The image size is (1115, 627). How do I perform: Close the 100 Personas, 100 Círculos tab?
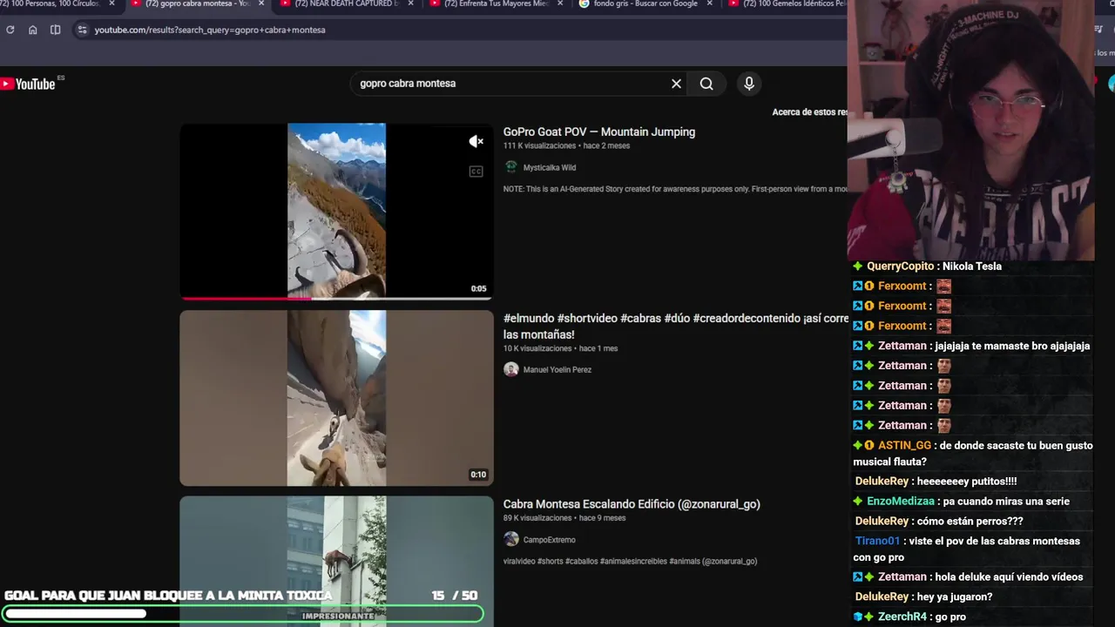pos(111,3)
